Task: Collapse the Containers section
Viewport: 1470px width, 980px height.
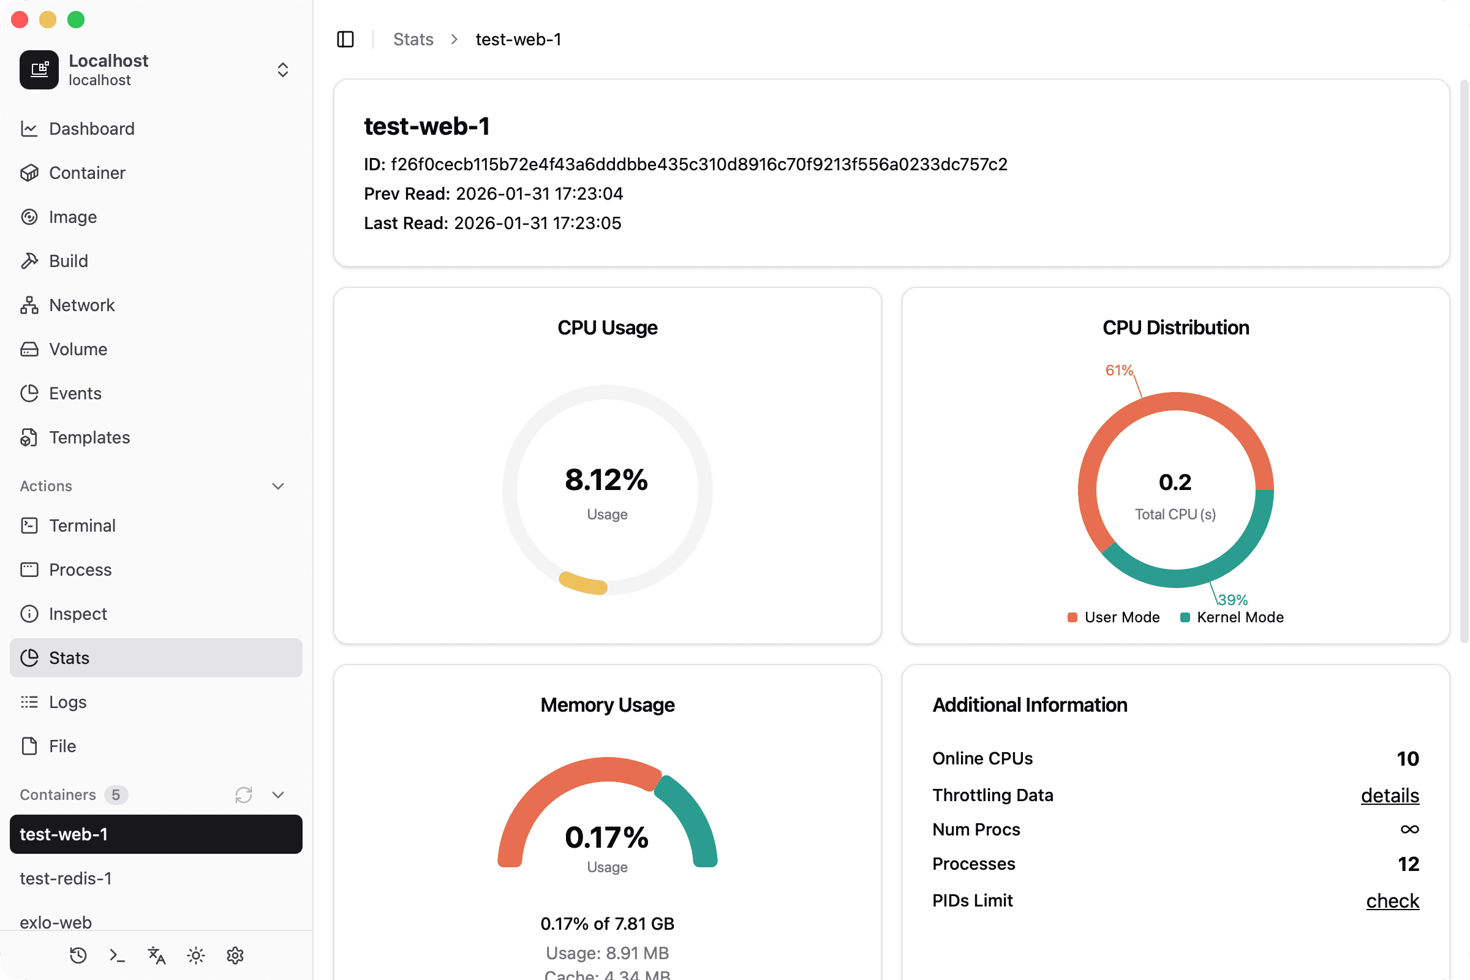Action: [x=278, y=794]
